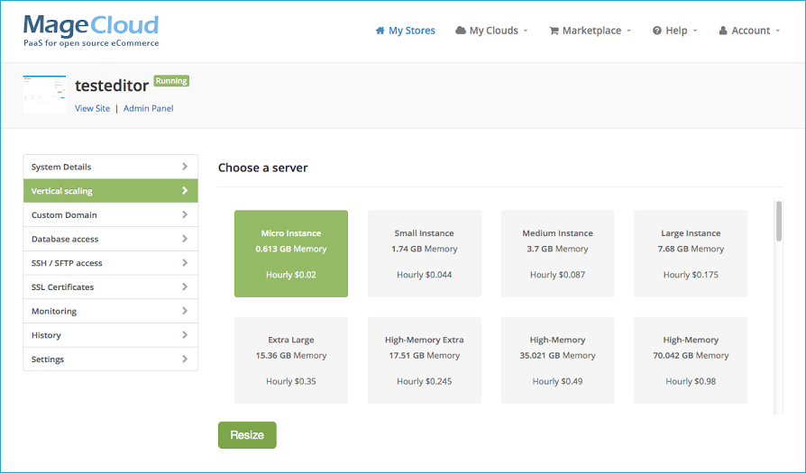Image resolution: width=806 pixels, height=473 pixels.
Task: Click the Choose a server heading
Action: tap(262, 168)
